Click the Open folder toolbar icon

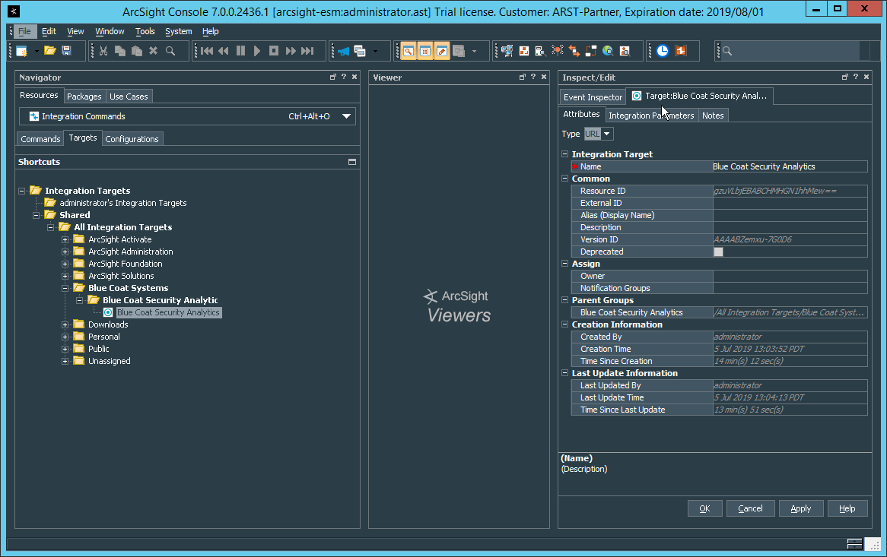point(50,51)
